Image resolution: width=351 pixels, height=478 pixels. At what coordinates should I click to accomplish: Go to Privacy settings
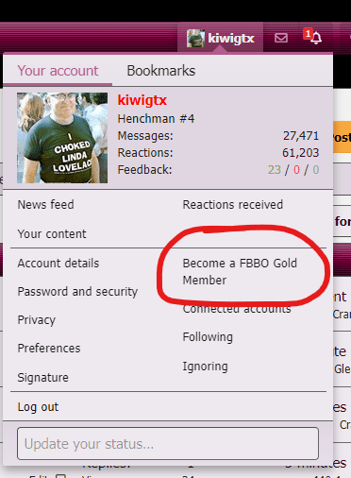click(37, 320)
